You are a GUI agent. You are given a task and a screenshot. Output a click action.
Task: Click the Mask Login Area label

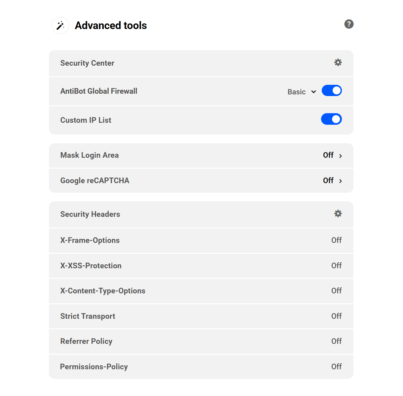[90, 155]
